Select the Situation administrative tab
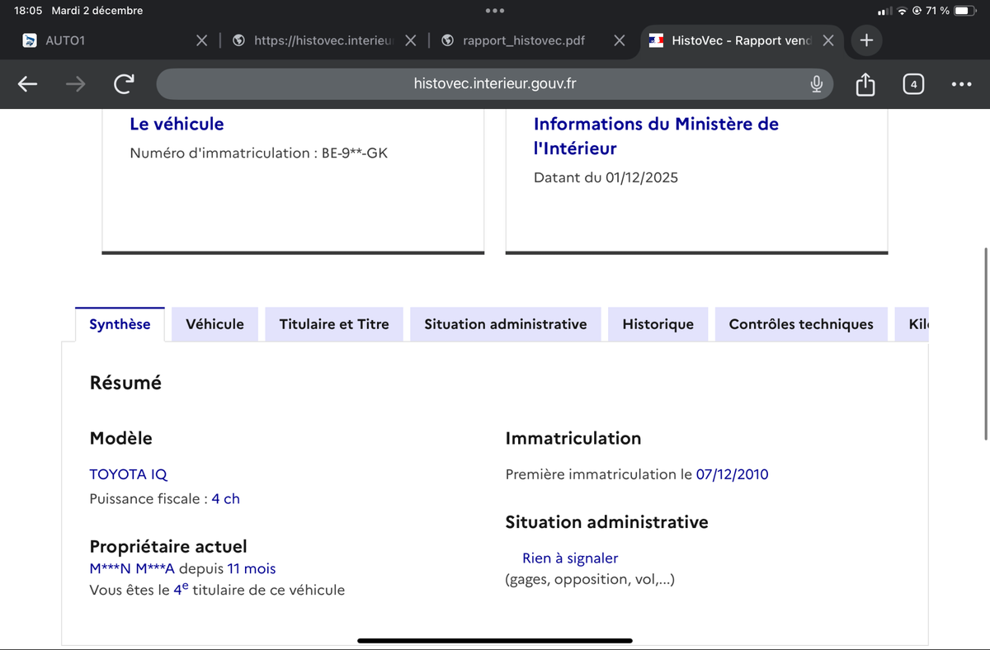The height and width of the screenshot is (650, 990). (x=505, y=324)
